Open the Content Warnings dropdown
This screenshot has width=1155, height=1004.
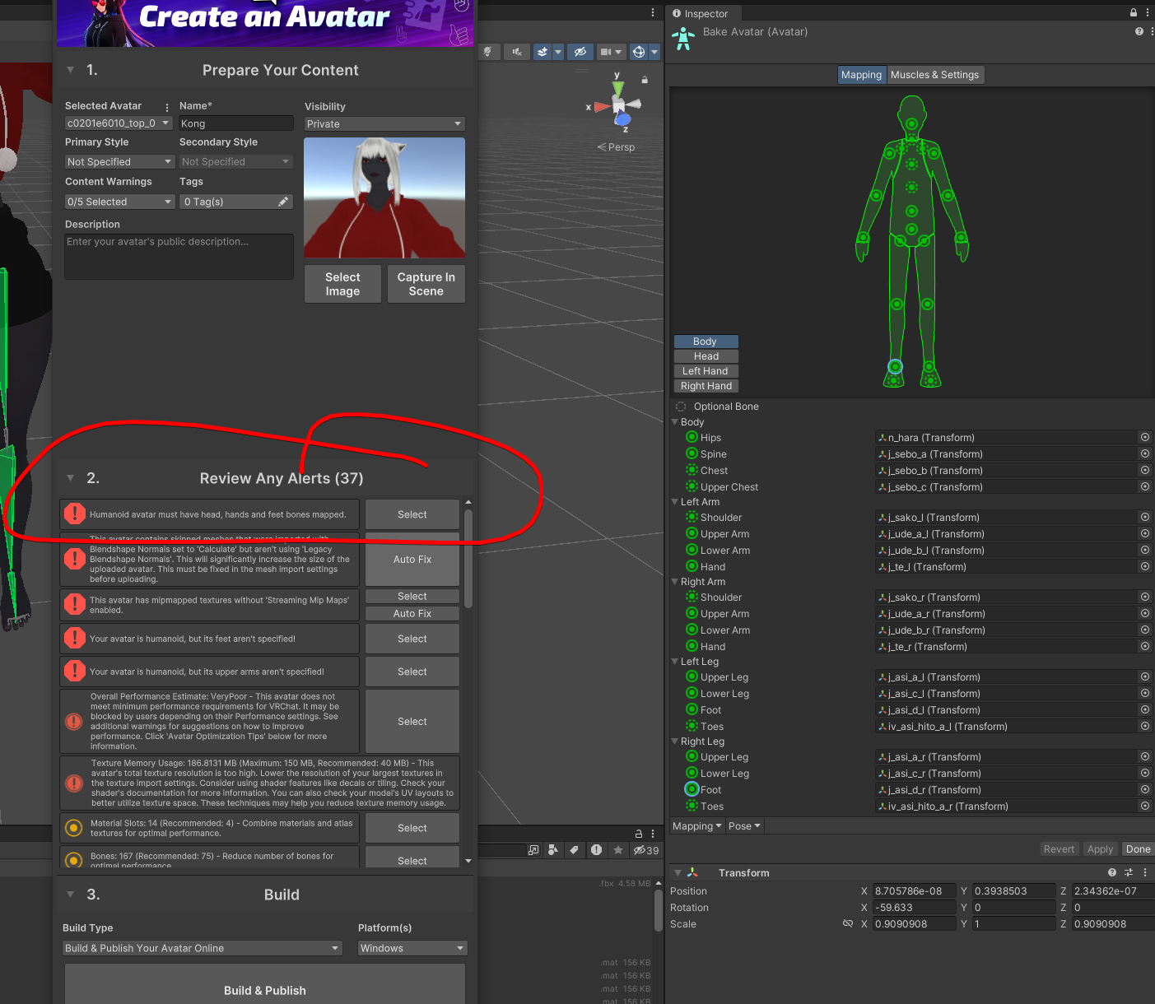click(x=120, y=202)
